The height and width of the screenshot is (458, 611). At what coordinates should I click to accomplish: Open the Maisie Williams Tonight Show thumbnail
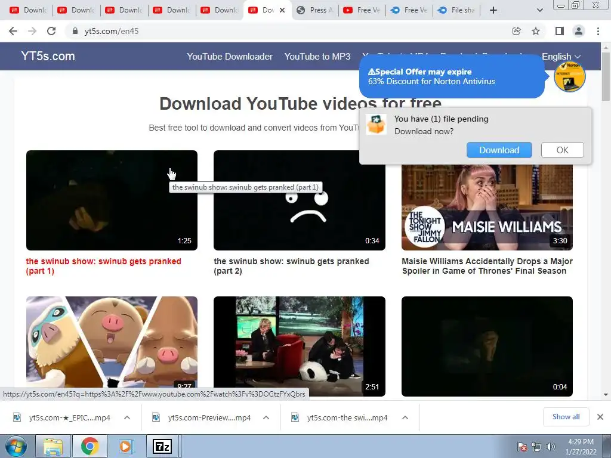487,207
